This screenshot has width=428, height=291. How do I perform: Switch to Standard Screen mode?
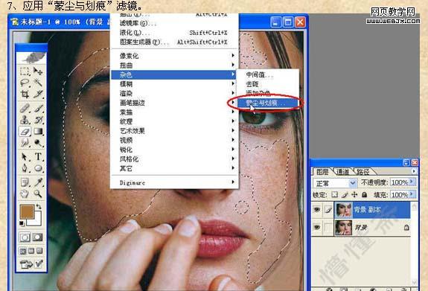pyautogui.click(x=22, y=251)
